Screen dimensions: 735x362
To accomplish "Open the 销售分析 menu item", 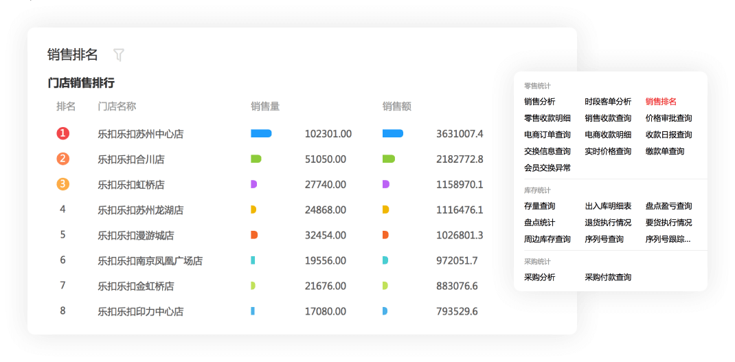I will point(539,101).
